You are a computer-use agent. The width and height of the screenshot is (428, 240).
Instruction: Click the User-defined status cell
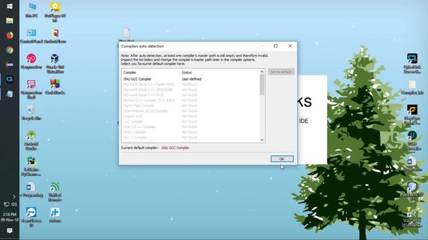tap(192, 79)
